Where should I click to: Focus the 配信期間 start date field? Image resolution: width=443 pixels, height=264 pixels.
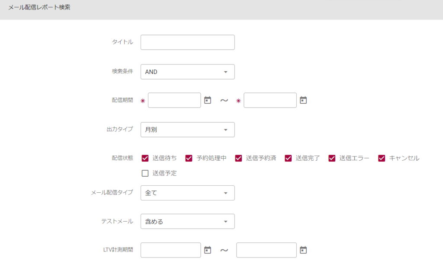point(174,100)
